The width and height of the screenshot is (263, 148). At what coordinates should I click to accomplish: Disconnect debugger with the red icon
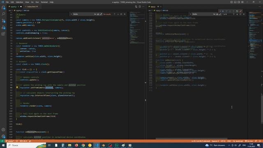point(241,11)
